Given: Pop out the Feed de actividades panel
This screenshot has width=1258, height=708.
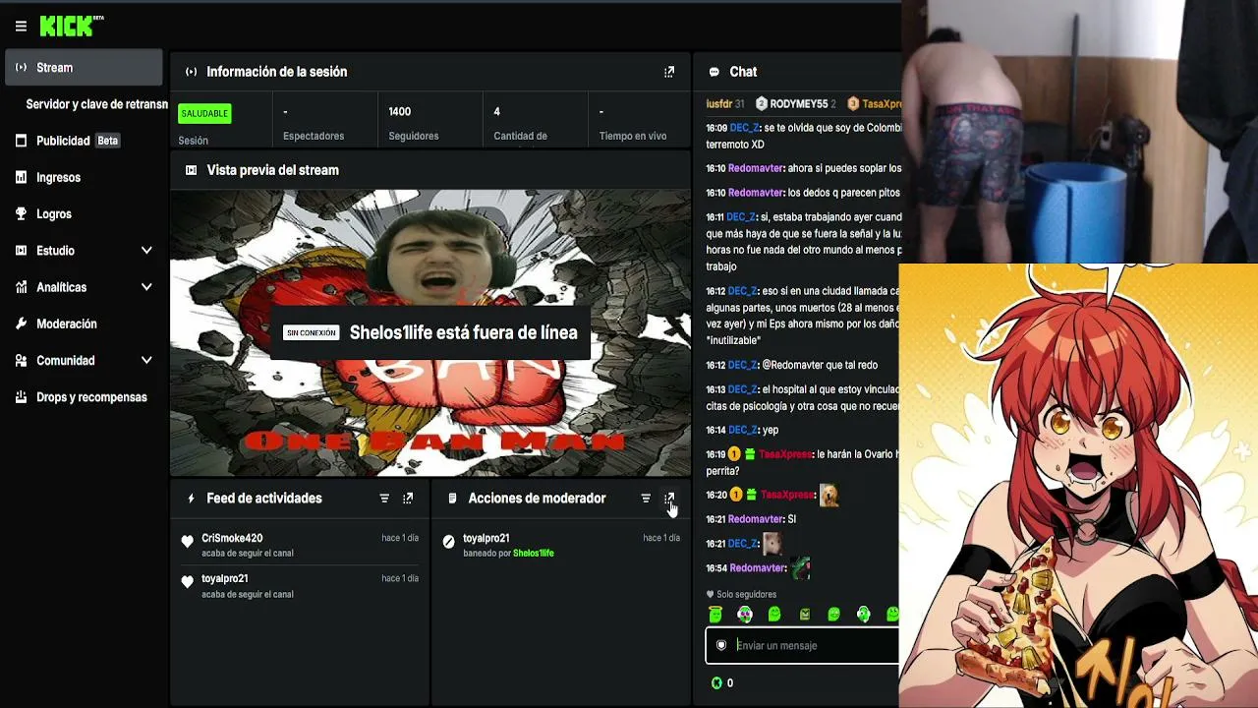Looking at the screenshot, I should (x=408, y=499).
